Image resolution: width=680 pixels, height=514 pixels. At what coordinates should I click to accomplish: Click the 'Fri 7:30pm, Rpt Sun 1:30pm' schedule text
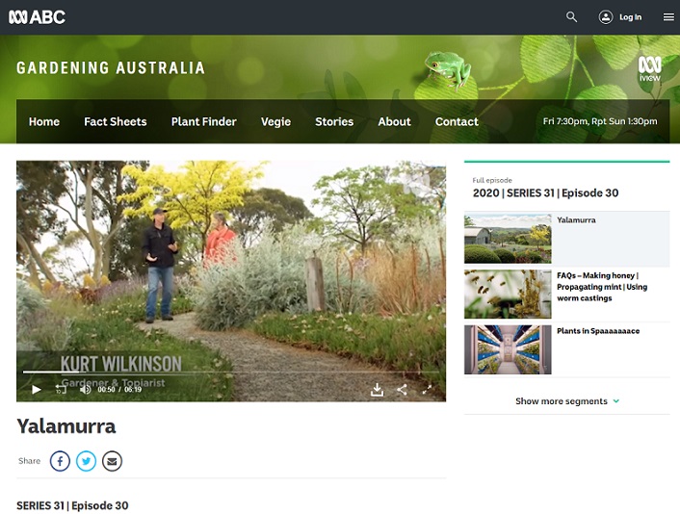[x=600, y=121]
